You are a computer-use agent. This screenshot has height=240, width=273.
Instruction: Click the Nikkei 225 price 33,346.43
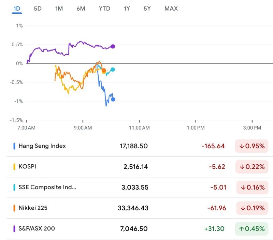(133, 208)
